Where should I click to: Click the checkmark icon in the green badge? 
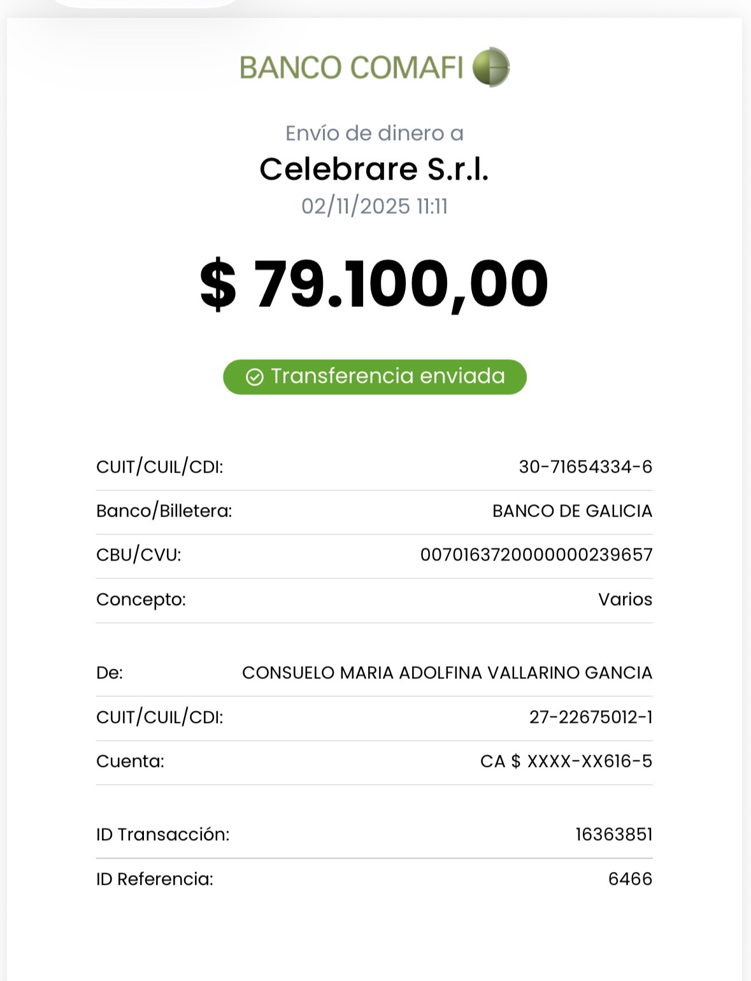coord(255,377)
